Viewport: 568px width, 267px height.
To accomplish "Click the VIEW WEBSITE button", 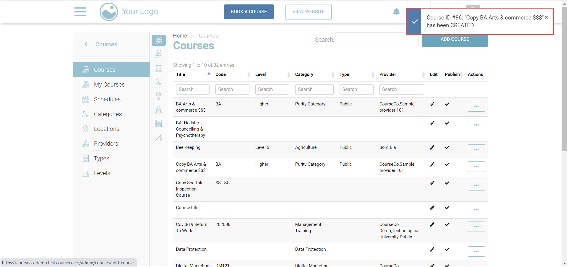I will coord(308,12).
